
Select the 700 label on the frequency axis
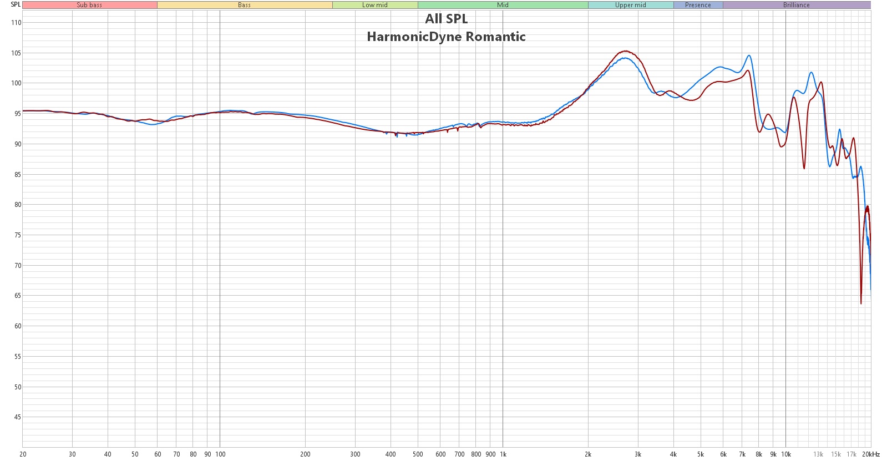pyautogui.click(x=459, y=454)
